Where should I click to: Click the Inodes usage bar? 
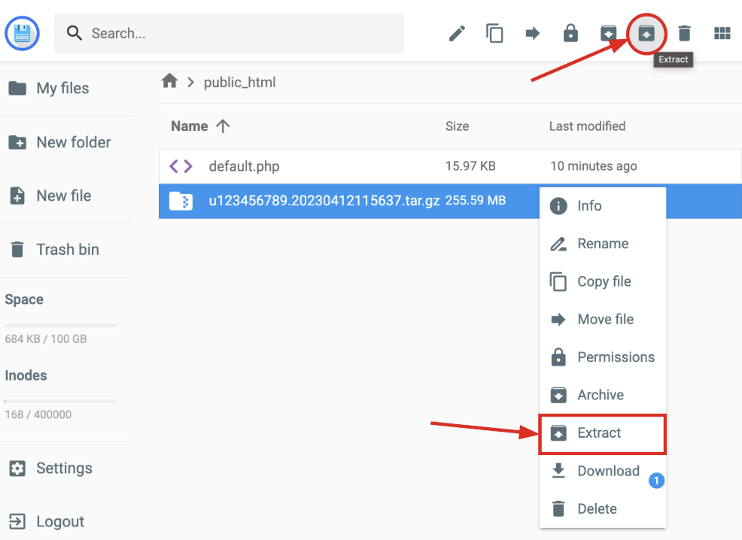coord(60,401)
